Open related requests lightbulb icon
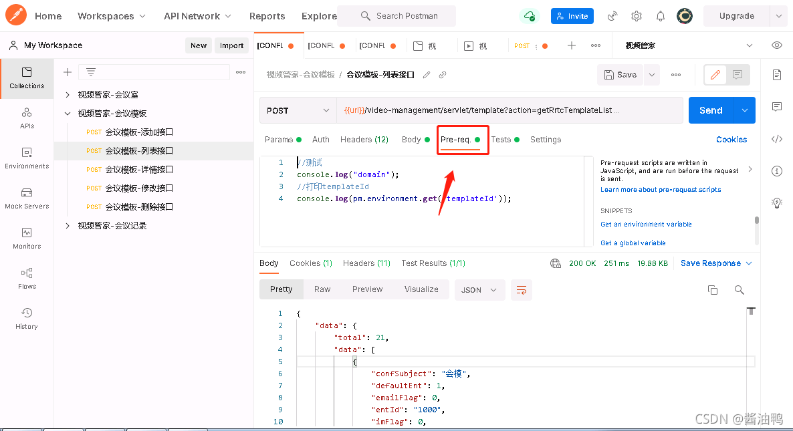 pyautogui.click(x=777, y=203)
